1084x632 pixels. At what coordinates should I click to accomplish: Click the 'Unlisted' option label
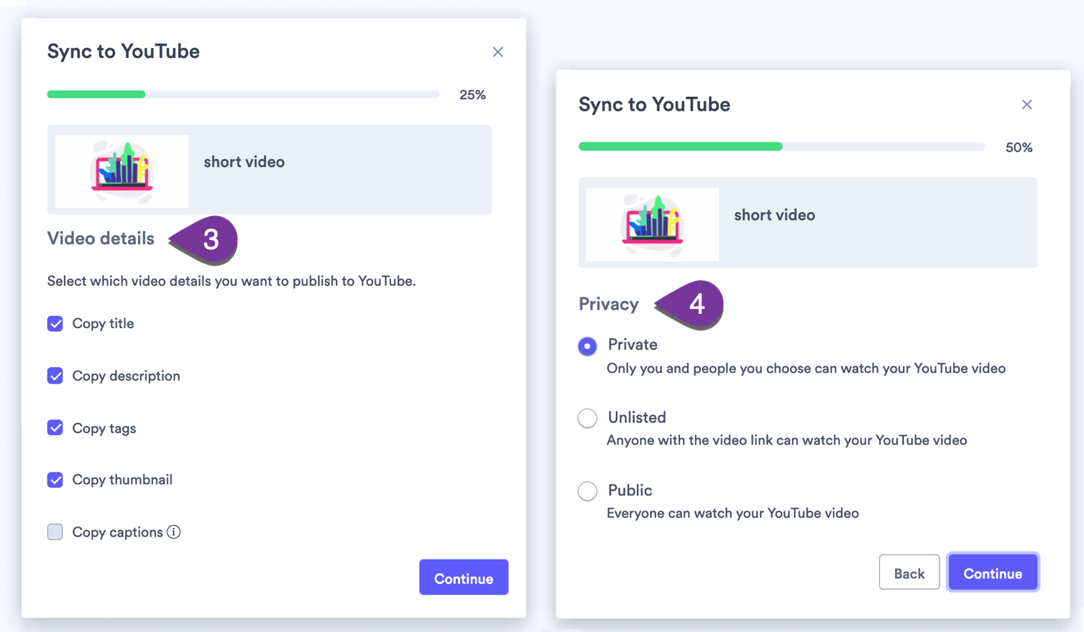click(637, 417)
